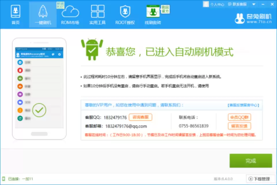Screen dimensions: 277x185
Task: Open the ROOT授权 root authorization tool
Action: [x=125, y=14]
